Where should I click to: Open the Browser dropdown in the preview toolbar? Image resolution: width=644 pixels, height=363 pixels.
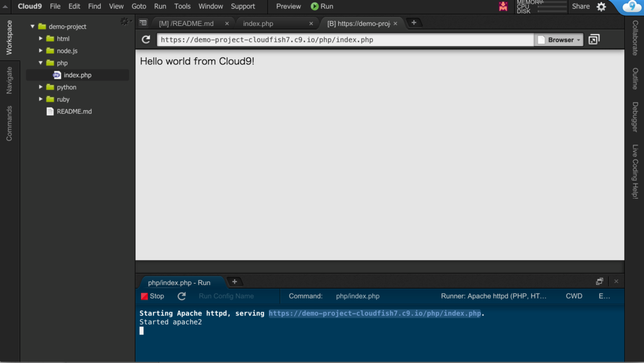pos(558,39)
